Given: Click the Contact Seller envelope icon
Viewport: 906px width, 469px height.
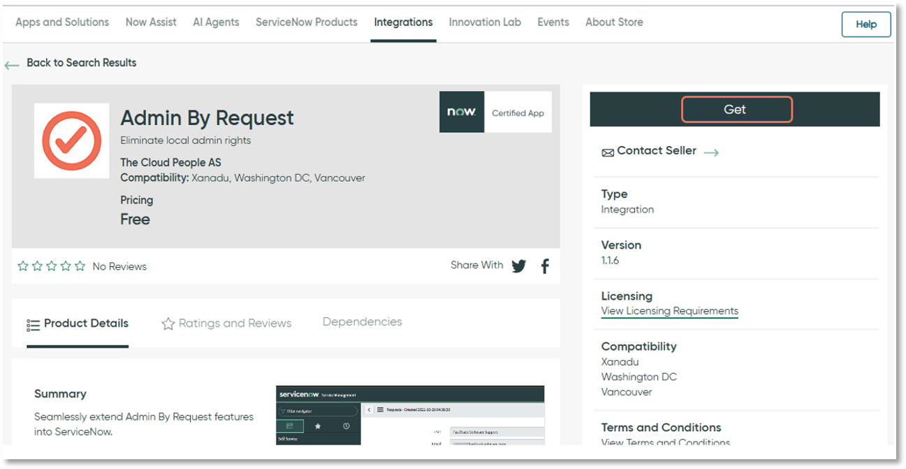Looking at the screenshot, I should (x=608, y=152).
